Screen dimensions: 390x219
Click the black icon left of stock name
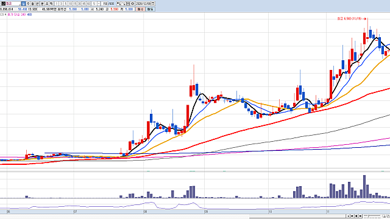coord(4,4)
